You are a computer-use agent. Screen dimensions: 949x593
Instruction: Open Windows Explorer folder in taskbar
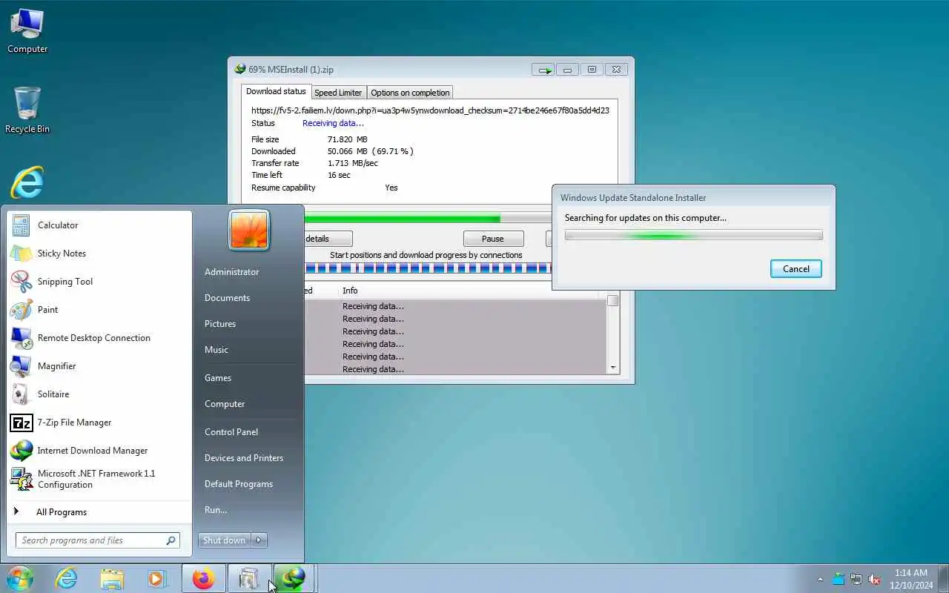click(x=112, y=578)
